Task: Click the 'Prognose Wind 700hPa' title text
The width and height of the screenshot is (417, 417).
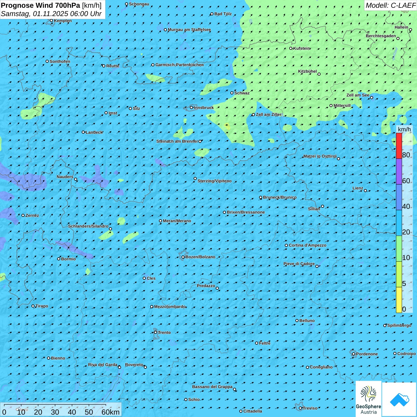Action: coord(41,5)
